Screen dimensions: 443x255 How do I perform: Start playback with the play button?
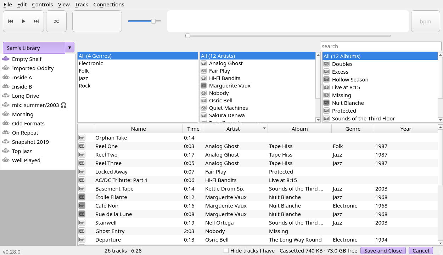pyautogui.click(x=23, y=21)
